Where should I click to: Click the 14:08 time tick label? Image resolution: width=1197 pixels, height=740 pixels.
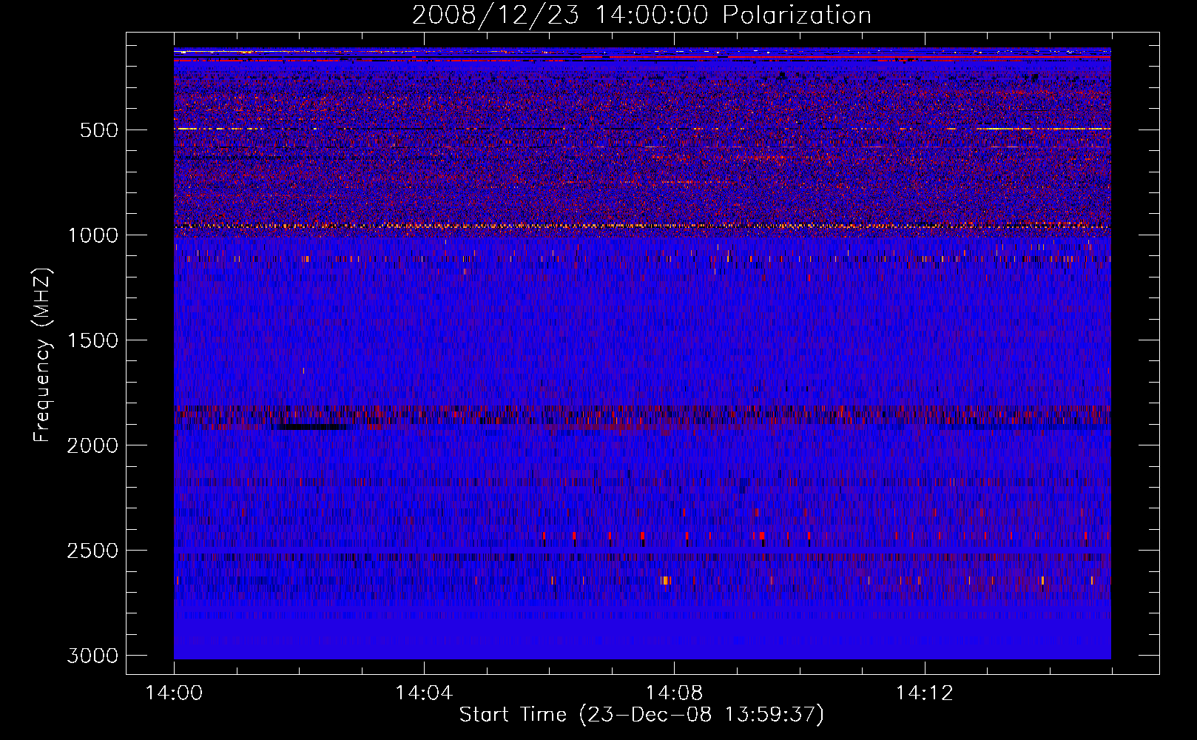[x=674, y=693]
